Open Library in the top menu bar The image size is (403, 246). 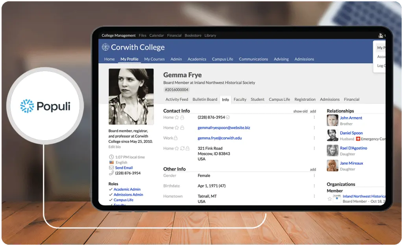click(210, 35)
